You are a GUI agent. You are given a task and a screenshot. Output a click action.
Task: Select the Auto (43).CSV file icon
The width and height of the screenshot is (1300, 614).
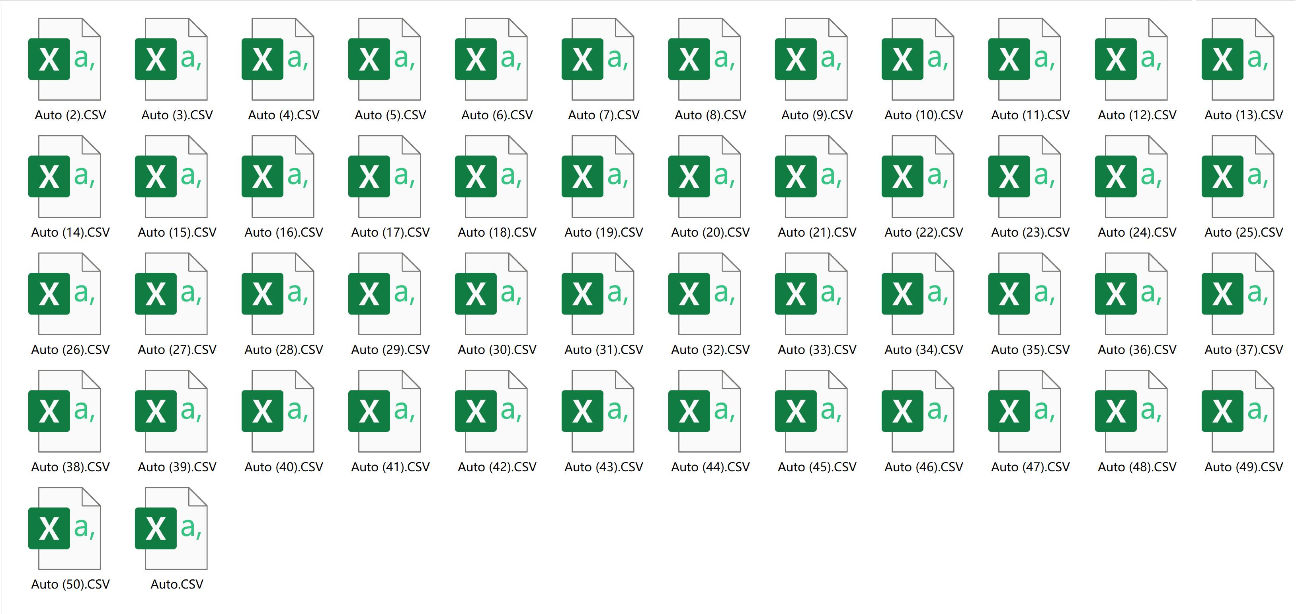tap(598, 411)
